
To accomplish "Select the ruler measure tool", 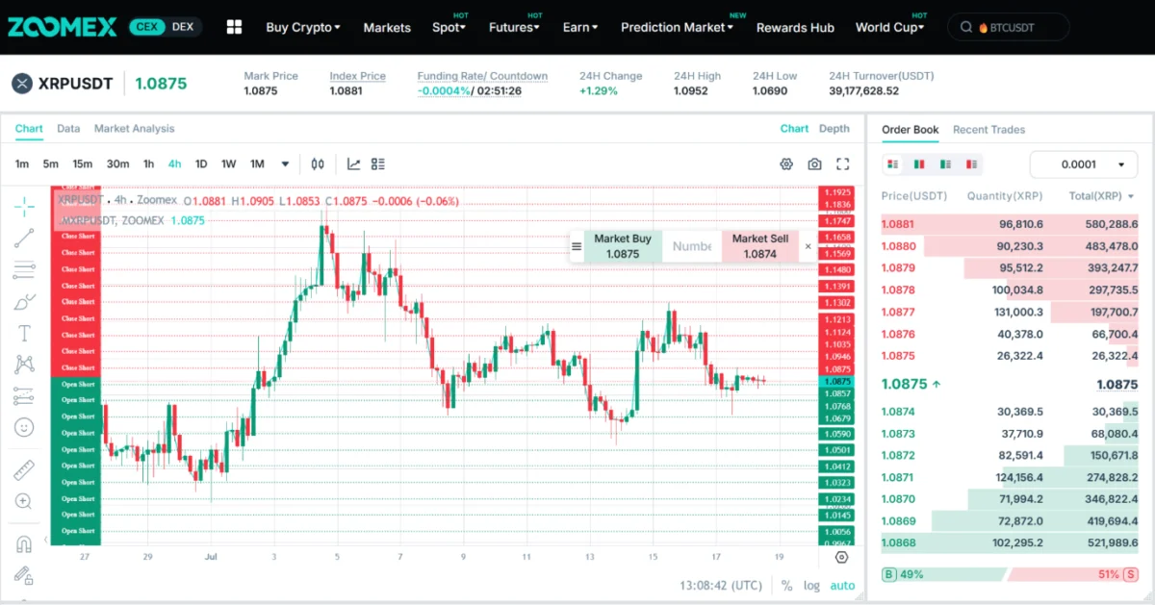I will (24, 470).
